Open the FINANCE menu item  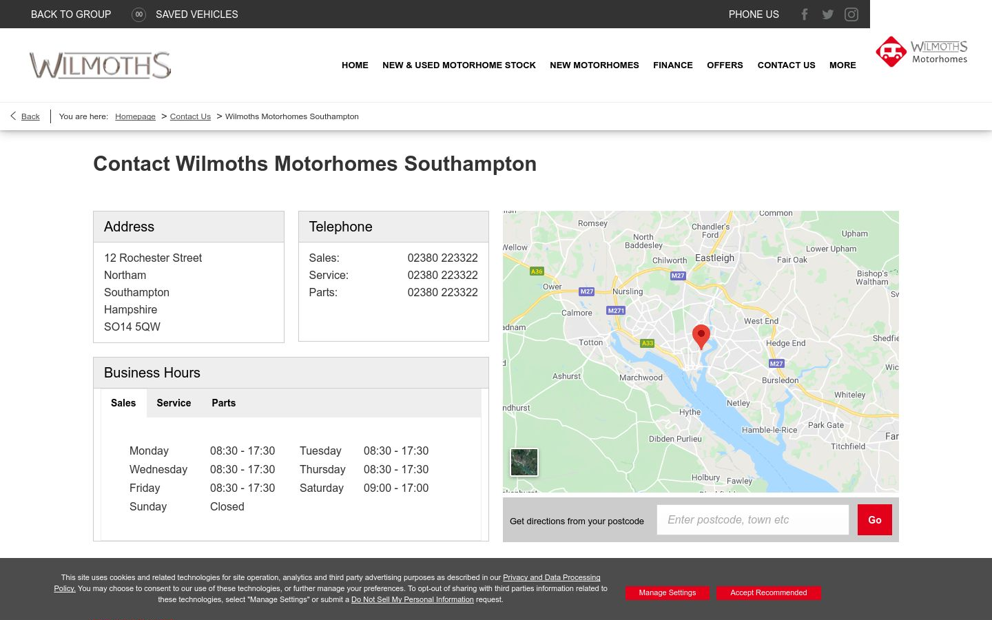click(x=673, y=65)
